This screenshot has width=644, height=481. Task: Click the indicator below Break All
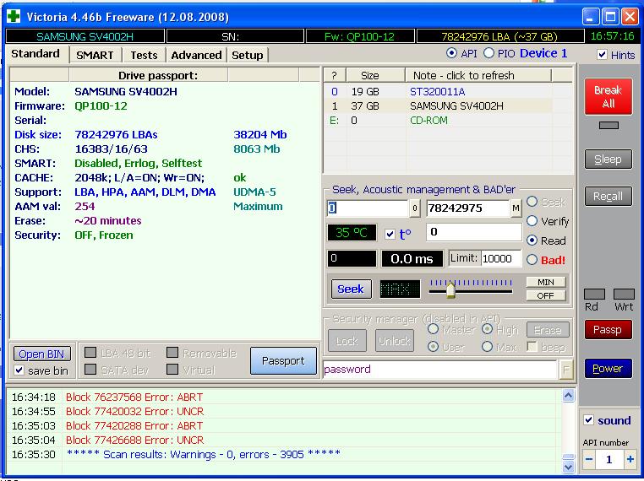(x=609, y=126)
